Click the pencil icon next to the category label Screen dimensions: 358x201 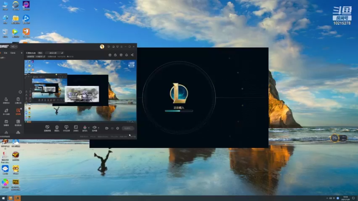[x=44, y=57]
